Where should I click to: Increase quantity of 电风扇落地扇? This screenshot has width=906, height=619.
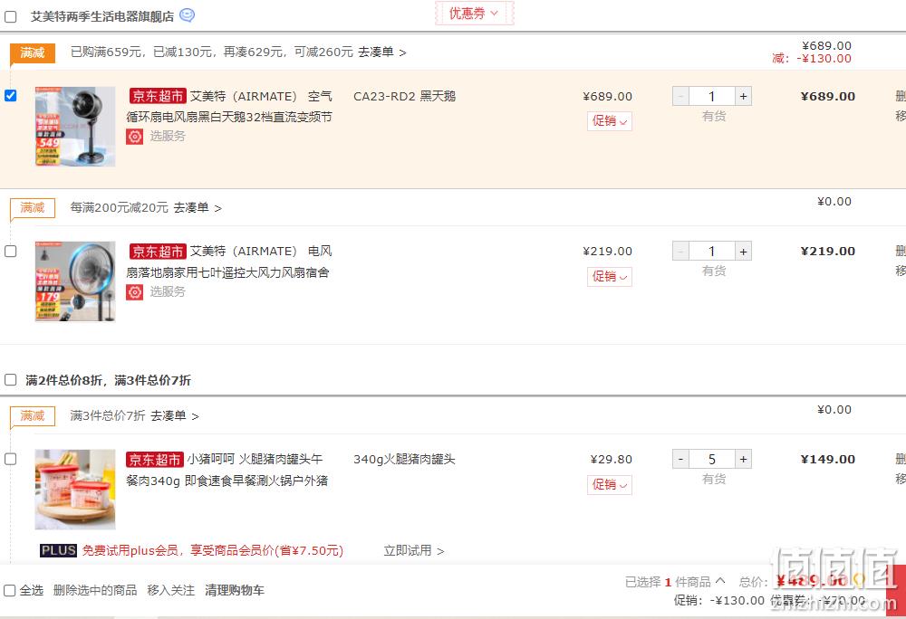click(743, 251)
